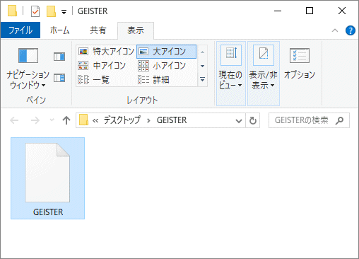The width and height of the screenshot is (359, 259).
Task: Select 特大アイコン layout
Action: point(106,52)
